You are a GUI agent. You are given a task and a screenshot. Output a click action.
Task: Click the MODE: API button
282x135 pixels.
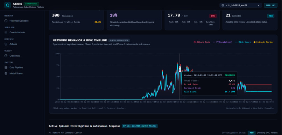click(271, 5)
